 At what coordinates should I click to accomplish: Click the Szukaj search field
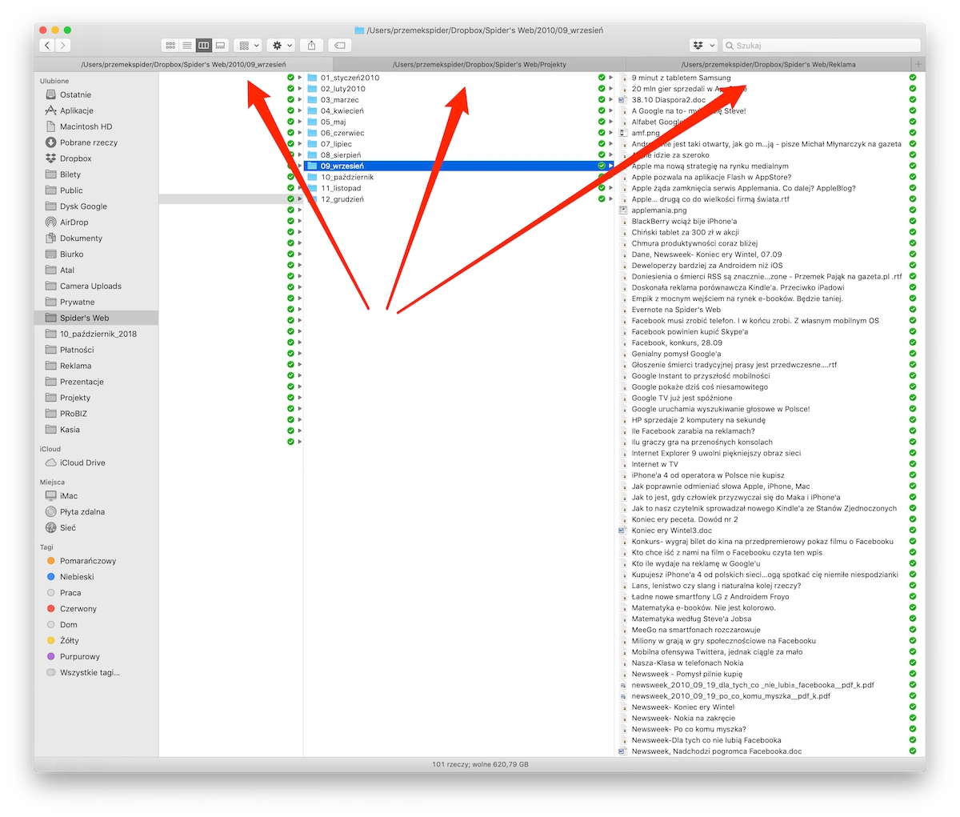click(x=822, y=46)
